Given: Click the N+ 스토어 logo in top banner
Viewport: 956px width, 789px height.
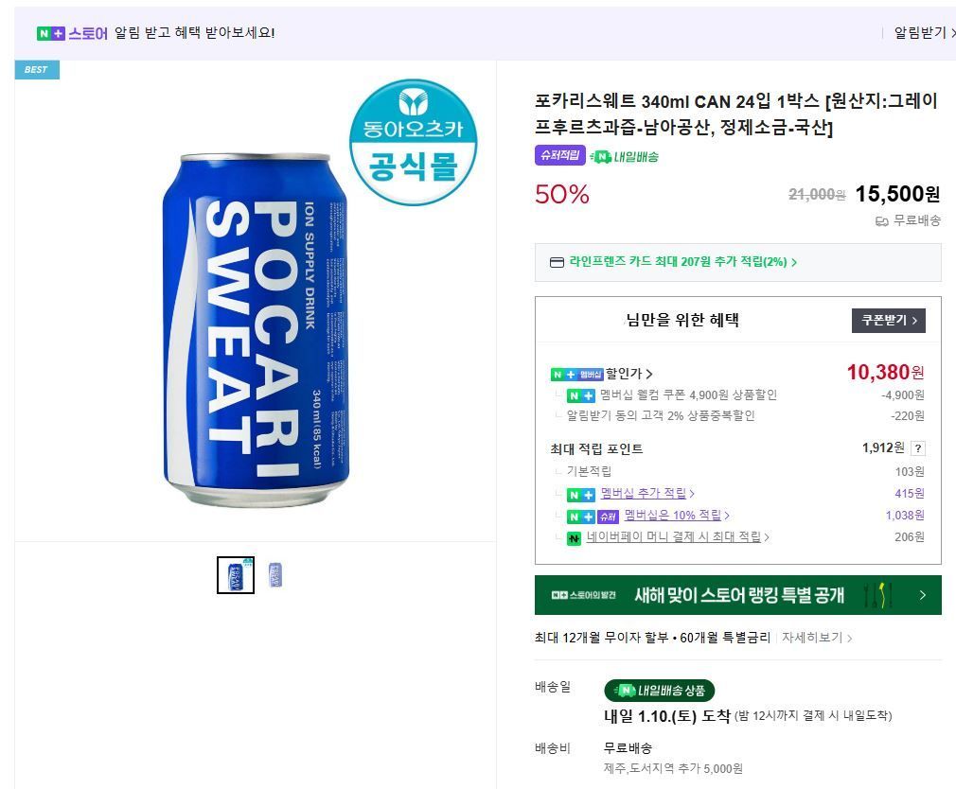Looking at the screenshot, I should click(x=72, y=33).
